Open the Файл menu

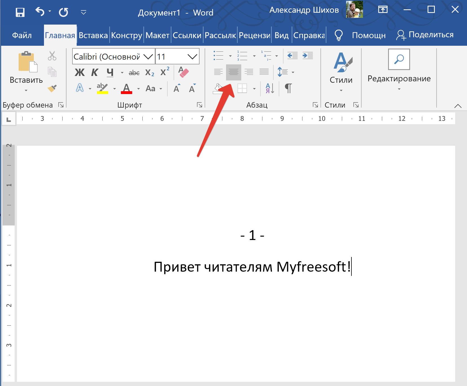[22, 35]
